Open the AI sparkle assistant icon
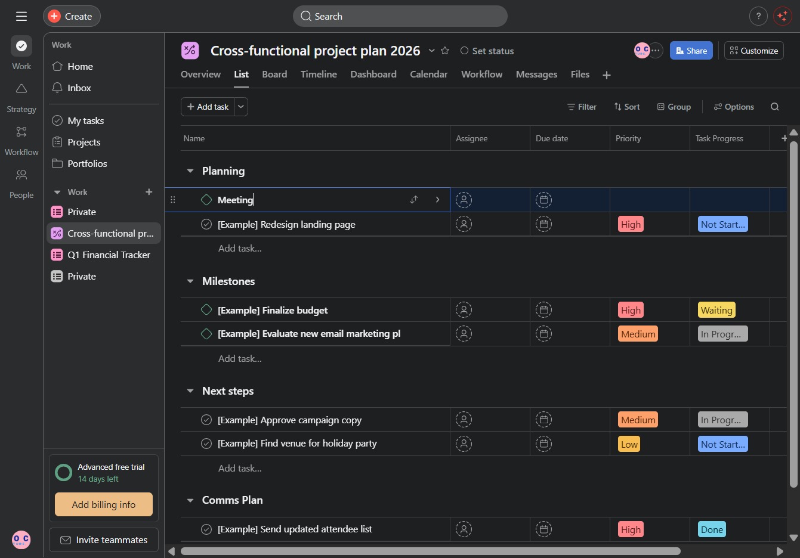This screenshot has height=558, width=800. (x=782, y=16)
